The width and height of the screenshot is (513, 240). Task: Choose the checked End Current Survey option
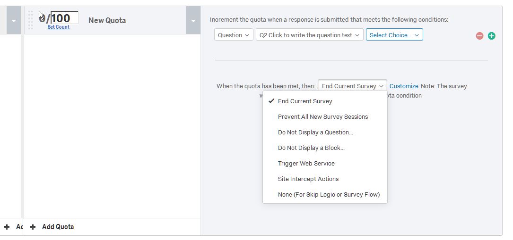(305, 101)
